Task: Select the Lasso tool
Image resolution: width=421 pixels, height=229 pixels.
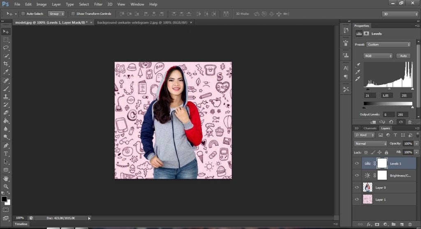Action: [x=6, y=48]
